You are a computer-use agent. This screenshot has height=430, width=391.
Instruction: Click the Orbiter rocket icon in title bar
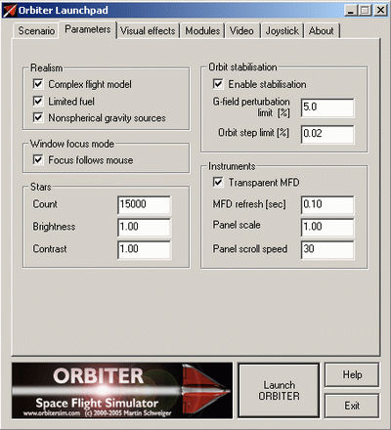coord(10,10)
